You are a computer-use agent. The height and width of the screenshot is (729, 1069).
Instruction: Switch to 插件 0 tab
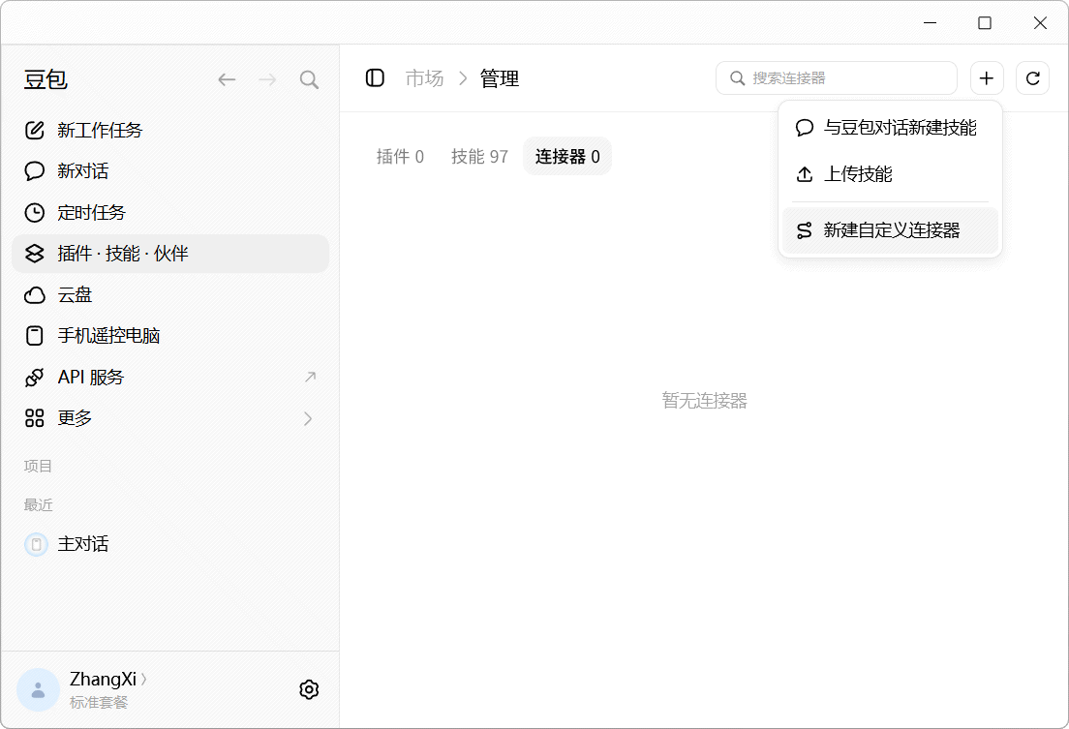pyautogui.click(x=400, y=157)
